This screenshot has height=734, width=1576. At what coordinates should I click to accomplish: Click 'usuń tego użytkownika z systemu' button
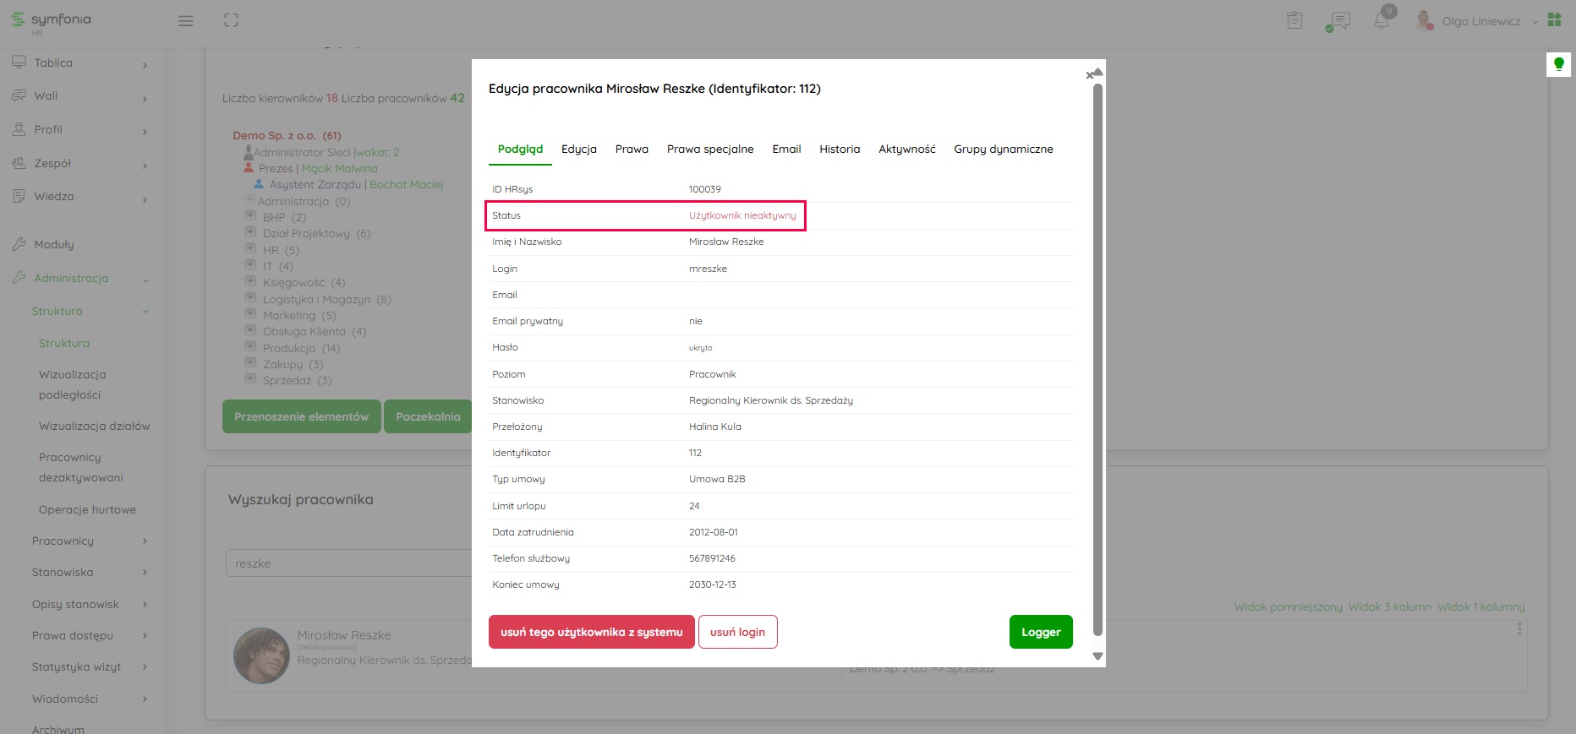click(591, 632)
